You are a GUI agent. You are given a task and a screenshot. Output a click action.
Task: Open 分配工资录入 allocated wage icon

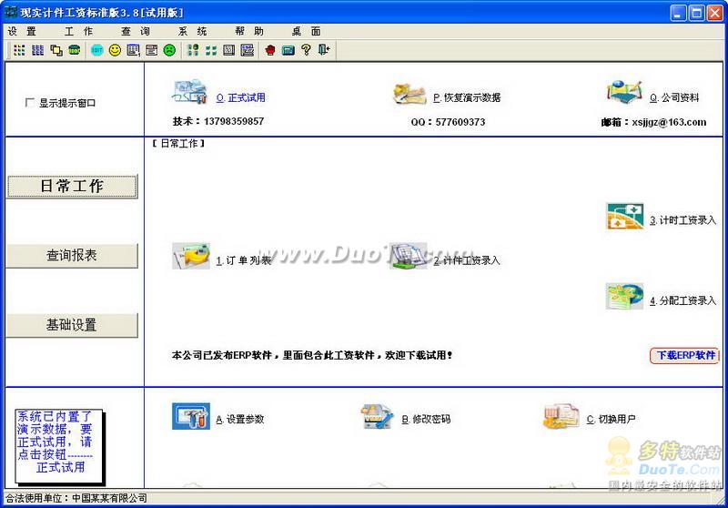coord(625,296)
